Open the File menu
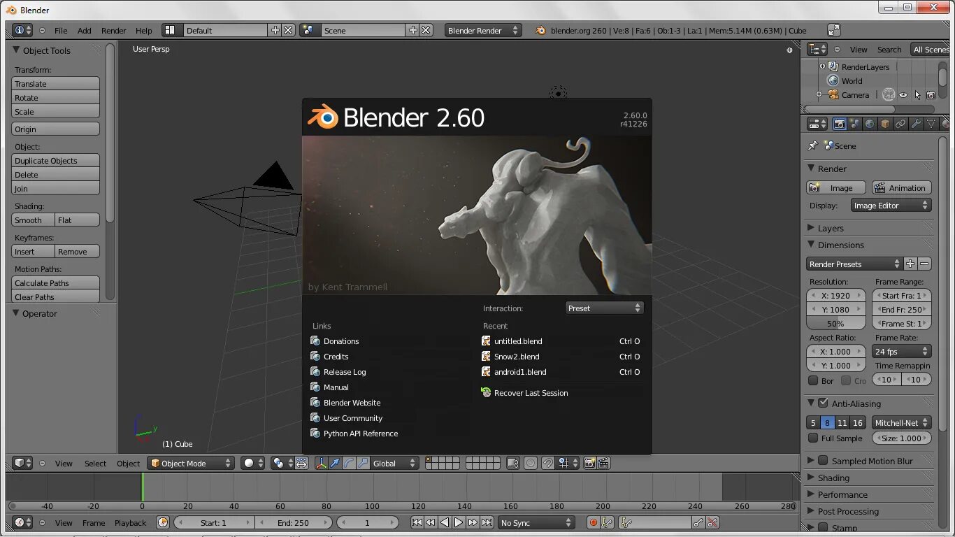The width and height of the screenshot is (955, 537). pos(61,30)
